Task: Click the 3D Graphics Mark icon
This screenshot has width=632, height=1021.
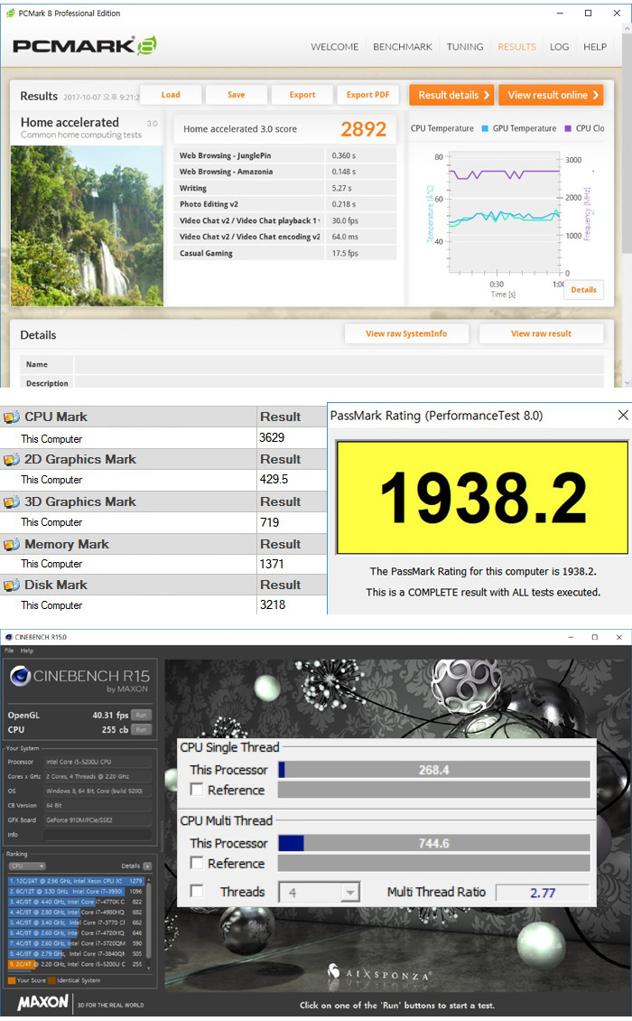Action: (12, 502)
